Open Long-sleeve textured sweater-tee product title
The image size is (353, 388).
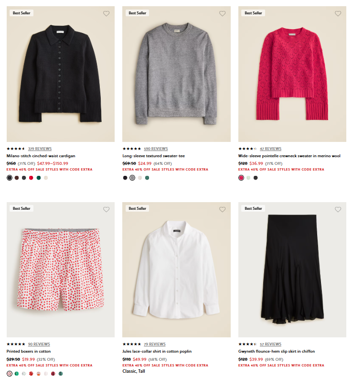tap(154, 156)
